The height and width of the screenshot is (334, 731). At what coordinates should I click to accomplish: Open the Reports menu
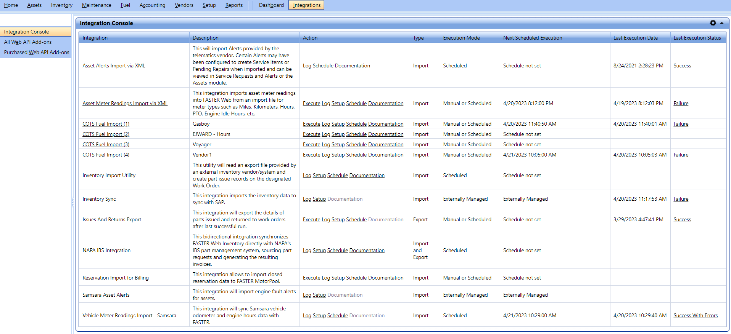click(234, 5)
